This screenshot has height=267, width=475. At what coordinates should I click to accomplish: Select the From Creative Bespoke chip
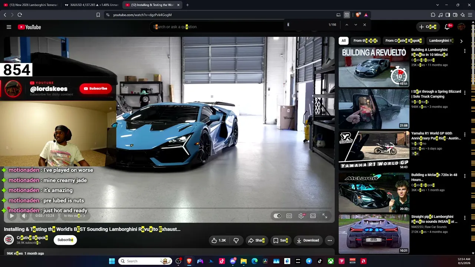(x=403, y=41)
